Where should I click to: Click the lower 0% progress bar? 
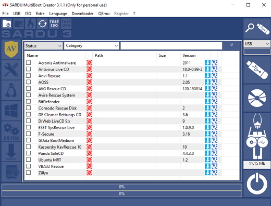click(122, 193)
